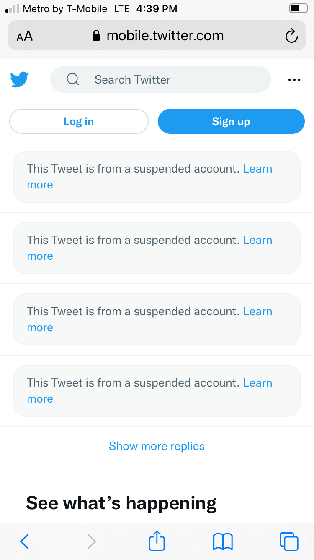Go back with Safari back arrow
Image resolution: width=314 pixels, height=560 pixels.
(25, 542)
